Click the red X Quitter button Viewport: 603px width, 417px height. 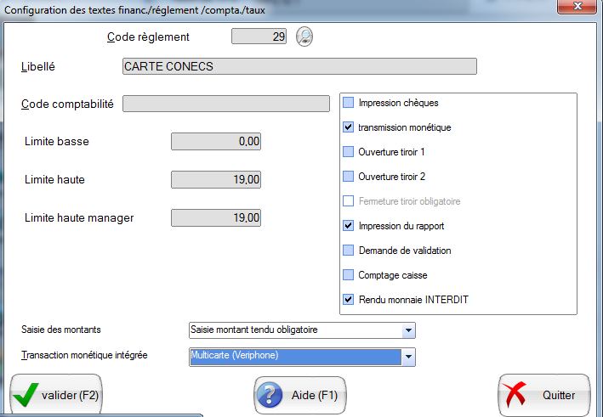[543, 395]
